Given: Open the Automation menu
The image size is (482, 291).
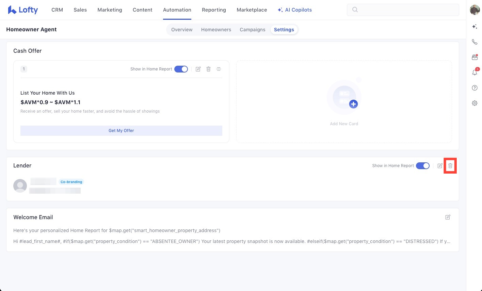Looking at the screenshot, I should (177, 10).
